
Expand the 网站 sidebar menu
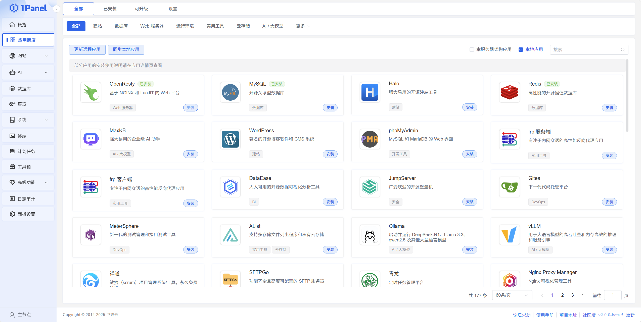pos(28,56)
